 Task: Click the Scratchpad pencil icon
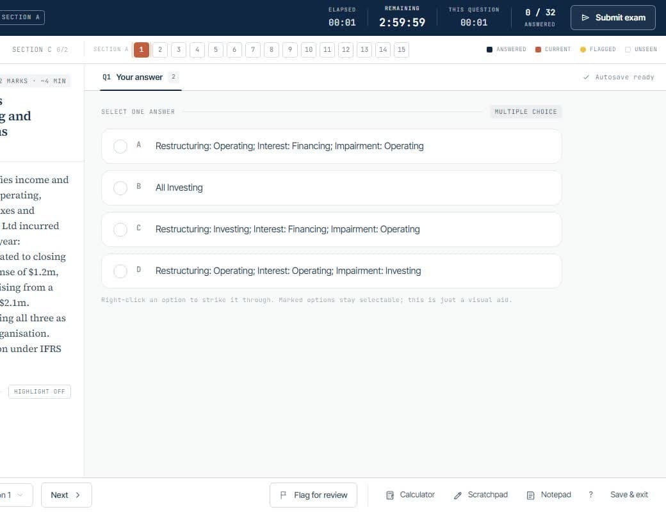[x=457, y=495]
